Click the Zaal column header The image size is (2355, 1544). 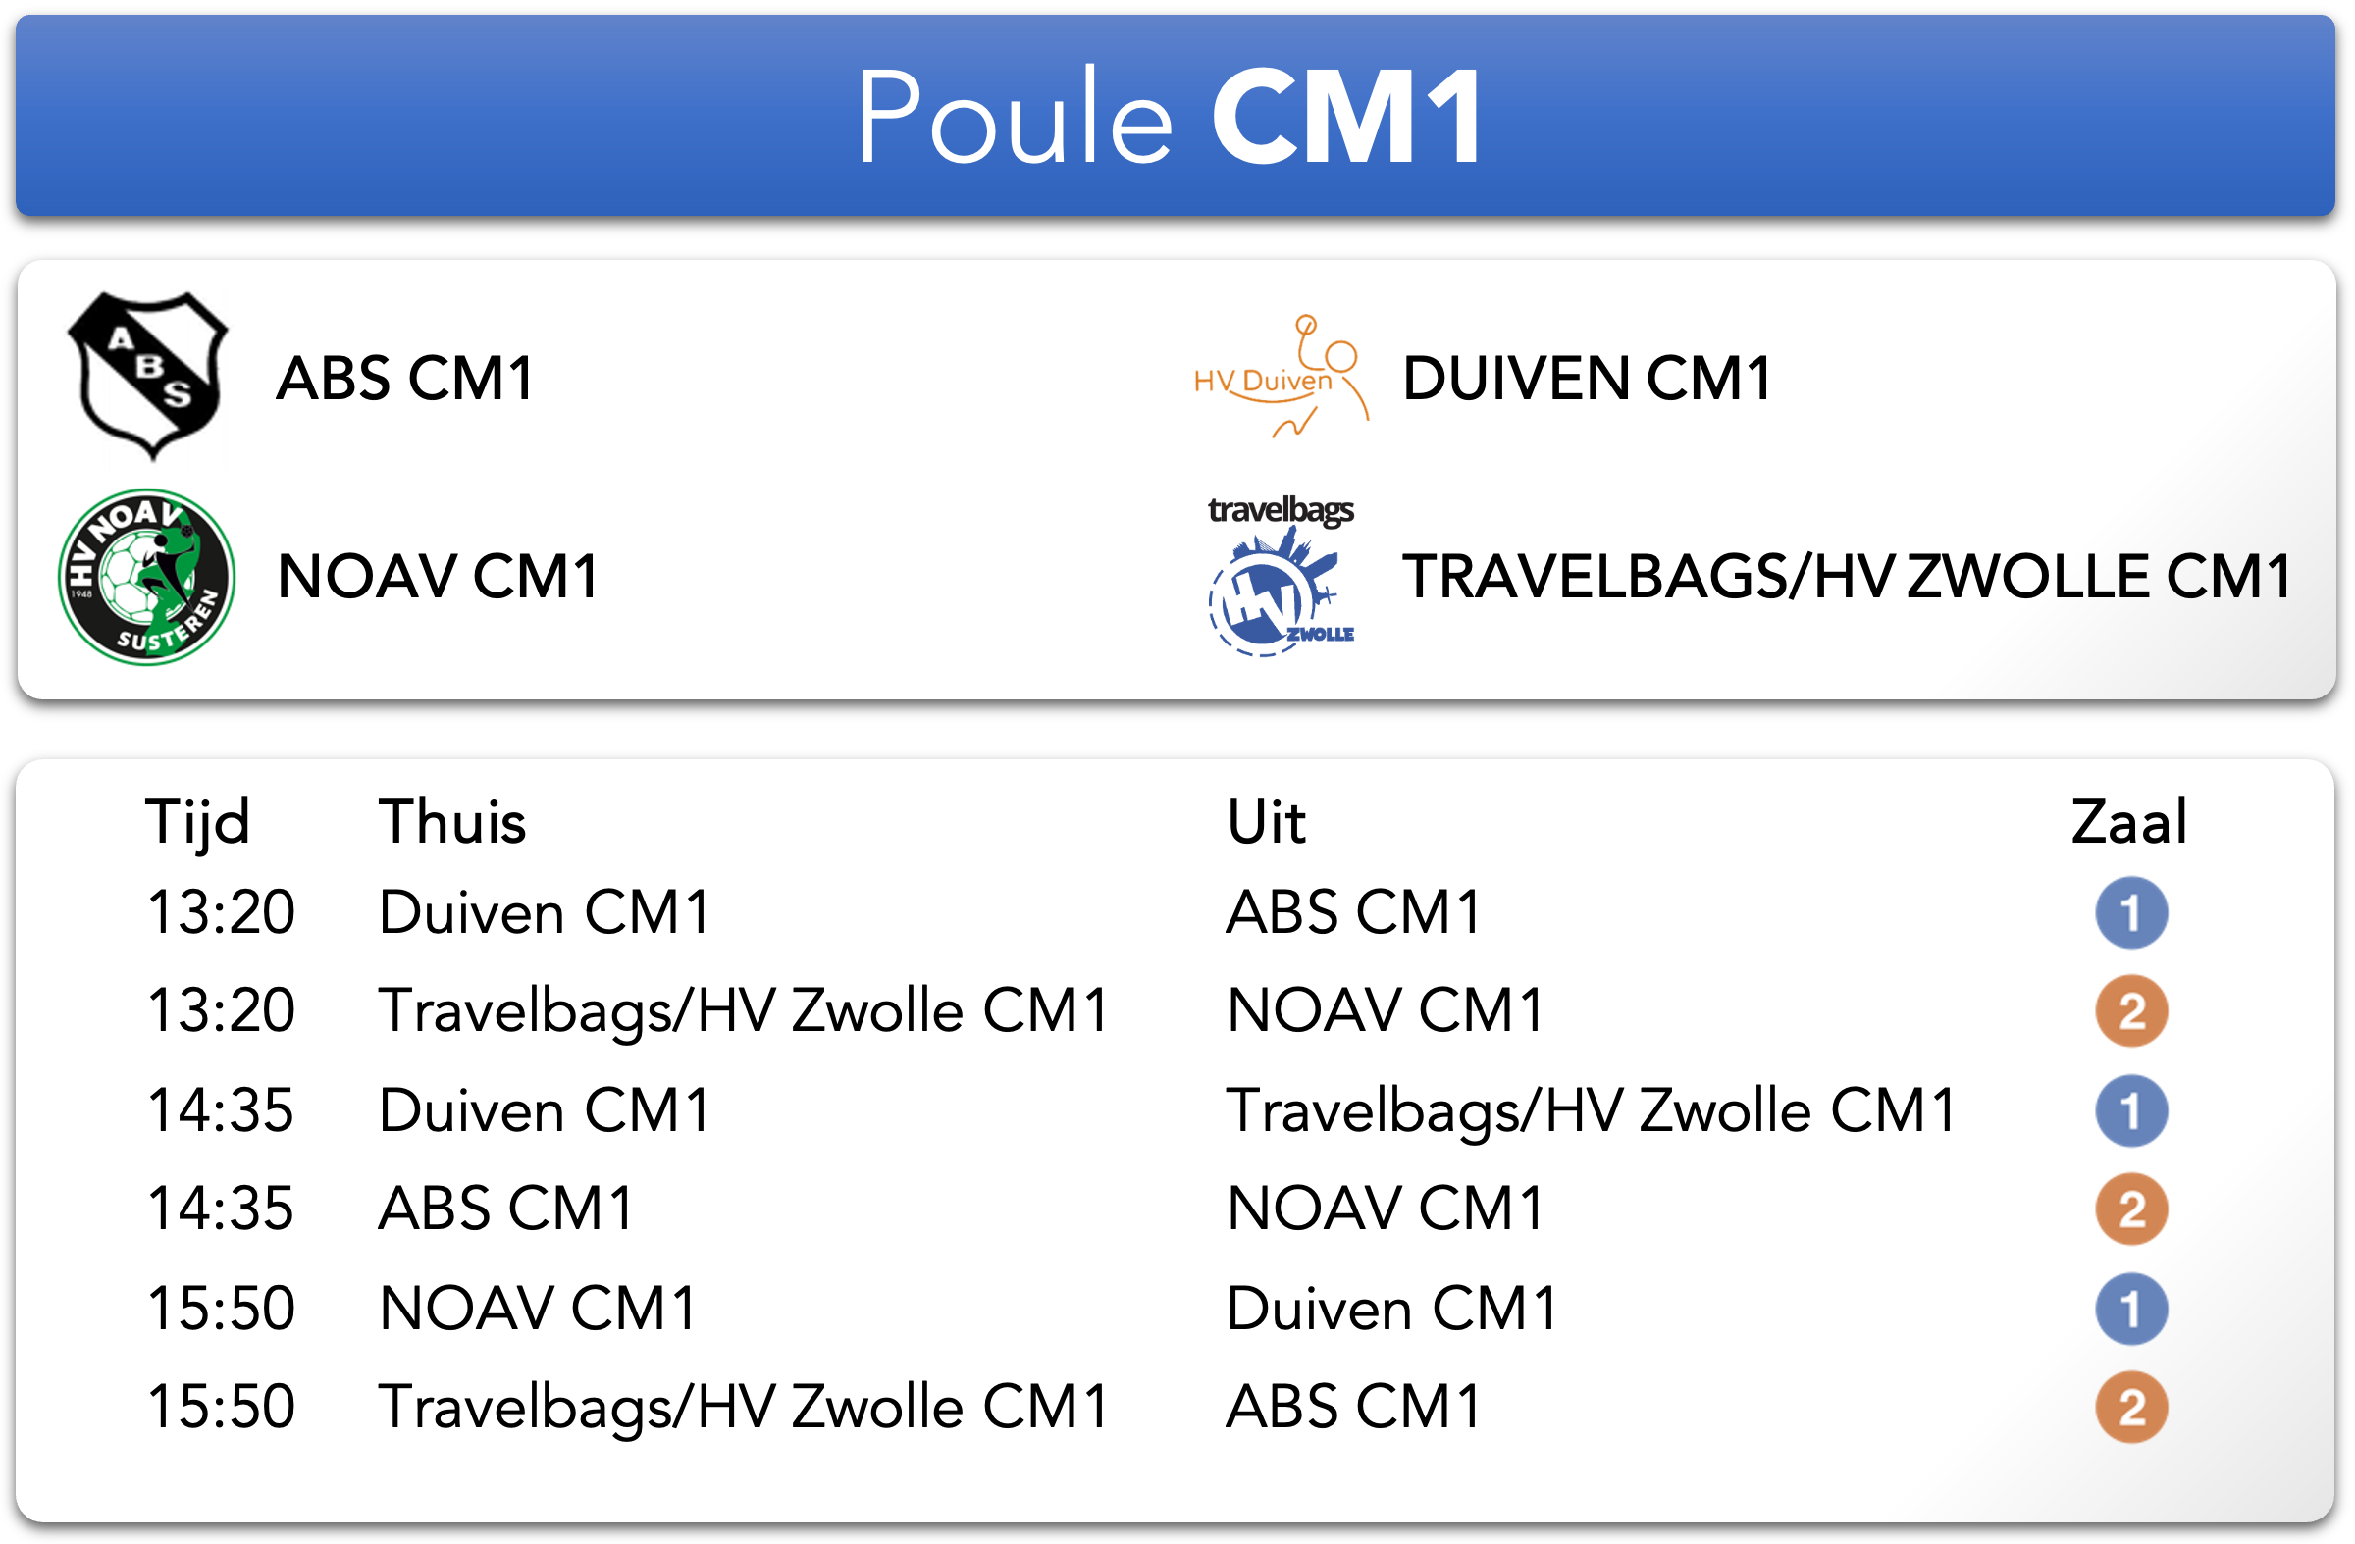pyautogui.click(x=2129, y=822)
